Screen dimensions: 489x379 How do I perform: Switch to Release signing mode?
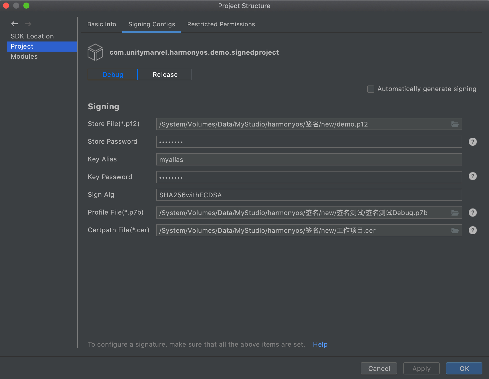[165, 75]
